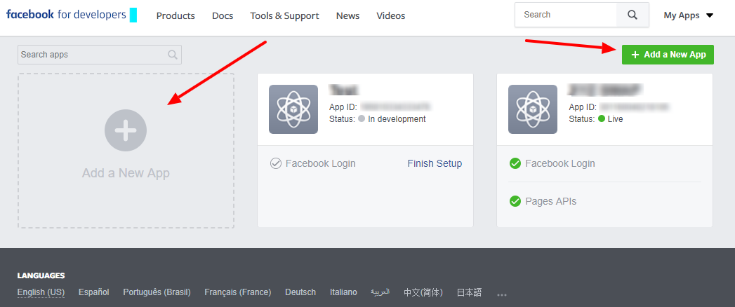Click gray checkmark beside unfinished Facebook Login
The height and width of the screenshot is (307, 735).
(276, 163)
